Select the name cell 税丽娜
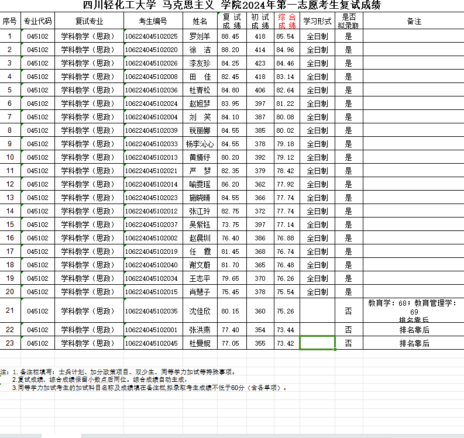This screenshot has width=464, height=438. (200, 130)
